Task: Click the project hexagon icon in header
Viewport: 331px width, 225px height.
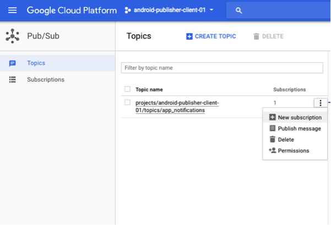Action: click(x=128, y=10)
